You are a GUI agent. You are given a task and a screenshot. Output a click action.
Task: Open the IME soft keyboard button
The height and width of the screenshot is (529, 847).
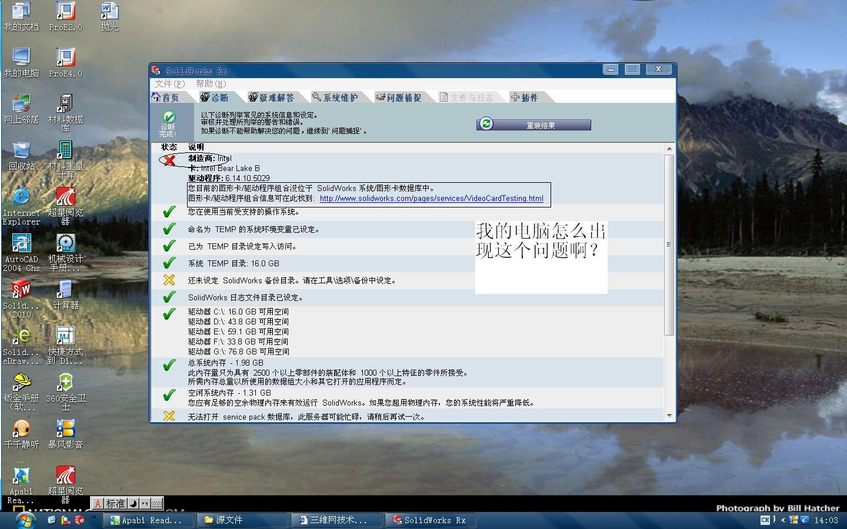coord(156,504)
